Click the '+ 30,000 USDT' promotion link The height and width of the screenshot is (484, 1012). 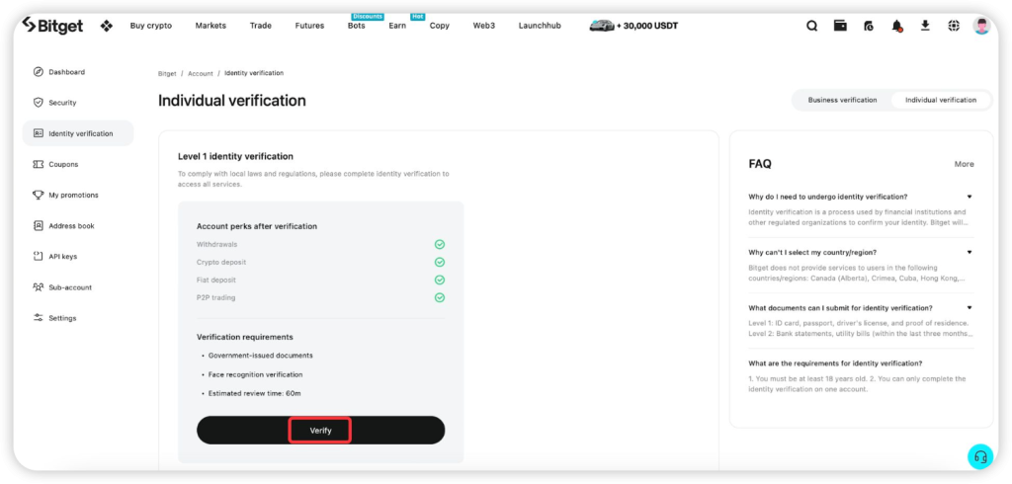pos(647,27)
